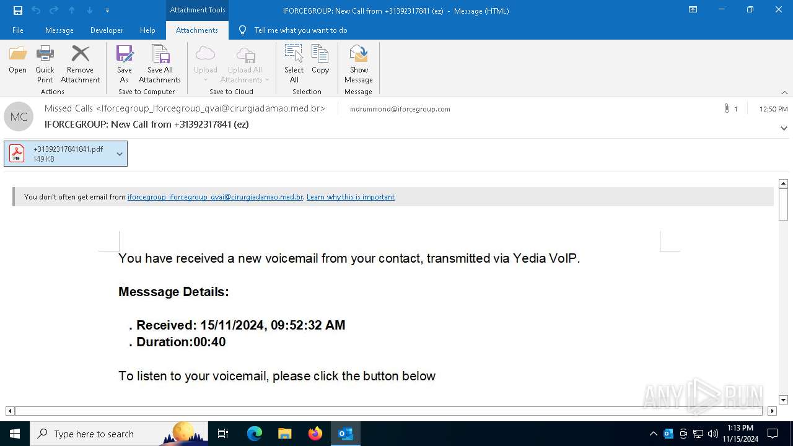Open the File tab
Image resolution: width=793 pixels, height=446 pixels.
click(x=18, y=30)
